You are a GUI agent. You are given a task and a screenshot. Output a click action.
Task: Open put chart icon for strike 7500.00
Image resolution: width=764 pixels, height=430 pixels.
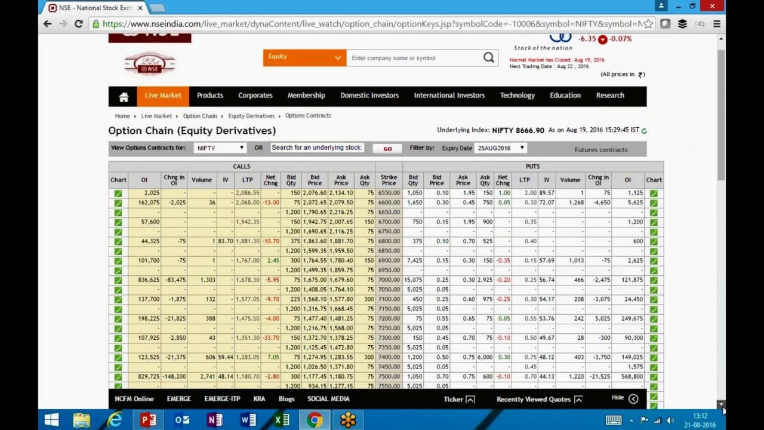point(654,377)
